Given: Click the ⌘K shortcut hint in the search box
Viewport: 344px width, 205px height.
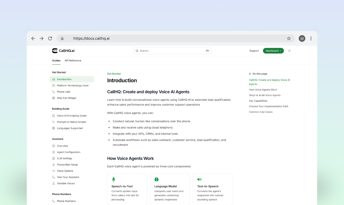Looking at the screenshot, I should pos(207,51).
